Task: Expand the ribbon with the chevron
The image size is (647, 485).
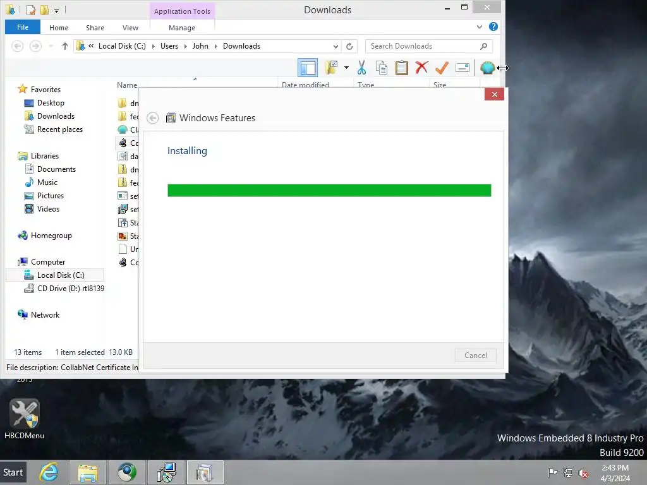Action: click(480, 27)
